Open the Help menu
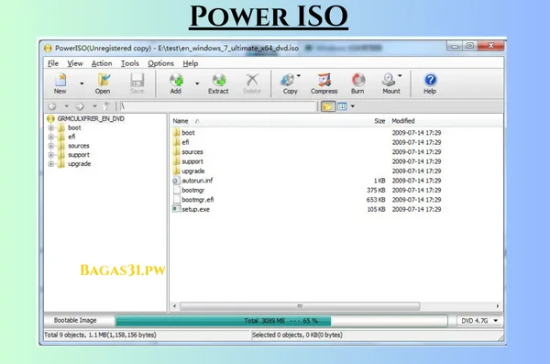The image size is (550, 364). 191,63
